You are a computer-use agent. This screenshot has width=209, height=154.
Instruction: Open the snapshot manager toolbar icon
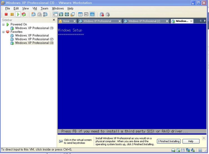coord(45,14)
